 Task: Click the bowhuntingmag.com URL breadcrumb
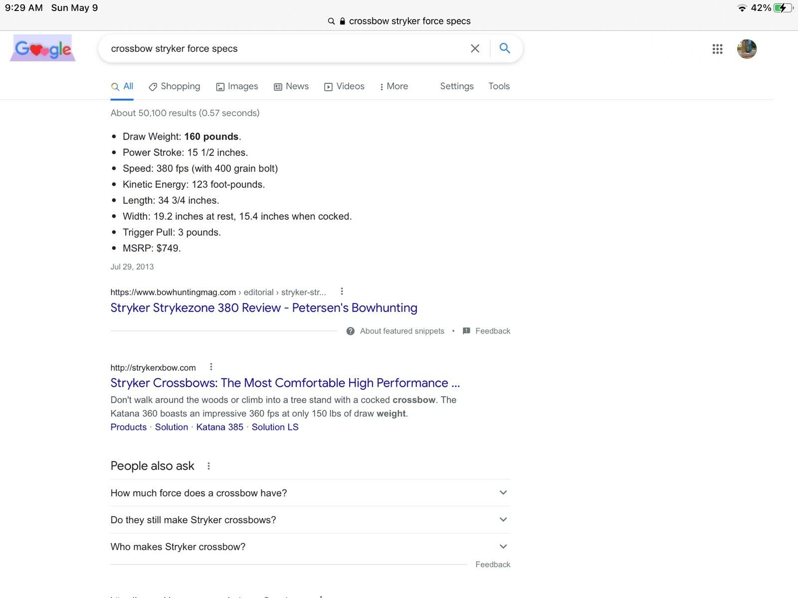tap(218, 292)
